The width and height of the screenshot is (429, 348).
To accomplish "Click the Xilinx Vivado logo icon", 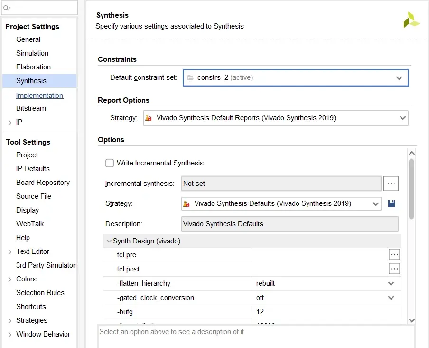I will (x=411, y=20).
